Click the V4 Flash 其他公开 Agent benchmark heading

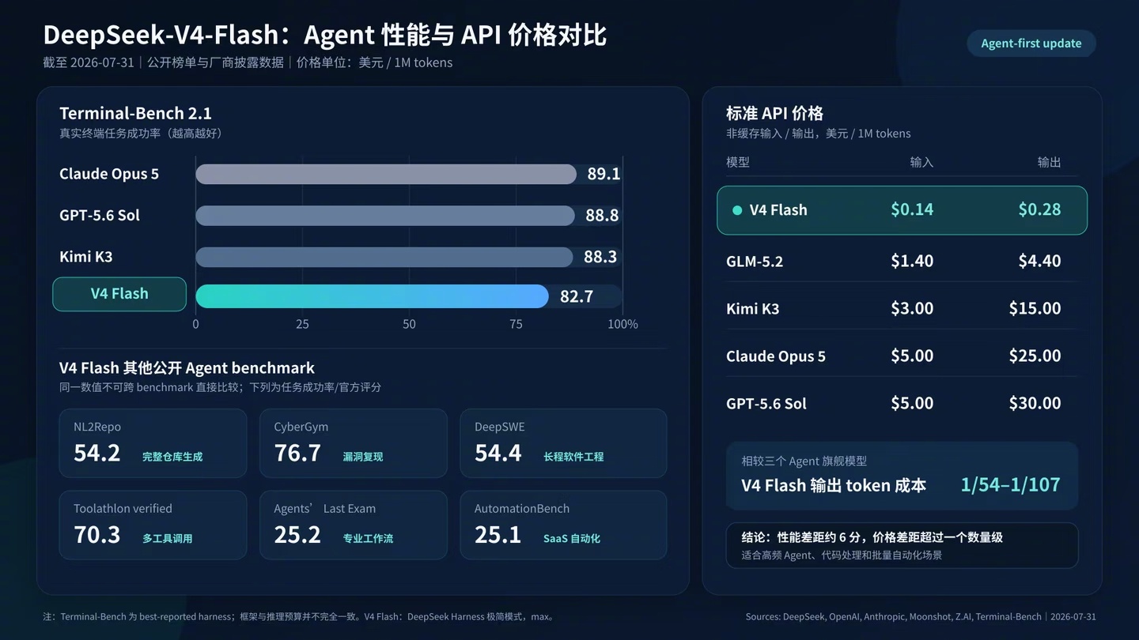pos(187,368)
